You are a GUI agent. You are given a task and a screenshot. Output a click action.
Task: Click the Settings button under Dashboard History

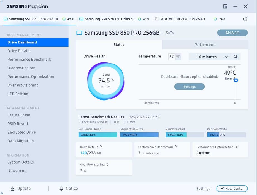coord(190,87)
